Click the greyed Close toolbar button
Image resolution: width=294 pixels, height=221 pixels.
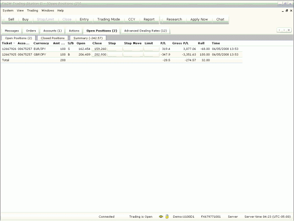pos(67,19)
